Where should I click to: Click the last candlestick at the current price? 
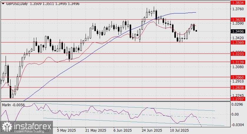coord(196,31)
